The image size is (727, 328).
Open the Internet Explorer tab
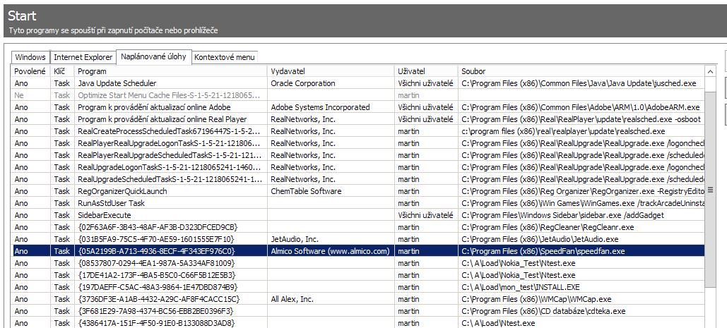pyautogui.click(x=83, y=57)
